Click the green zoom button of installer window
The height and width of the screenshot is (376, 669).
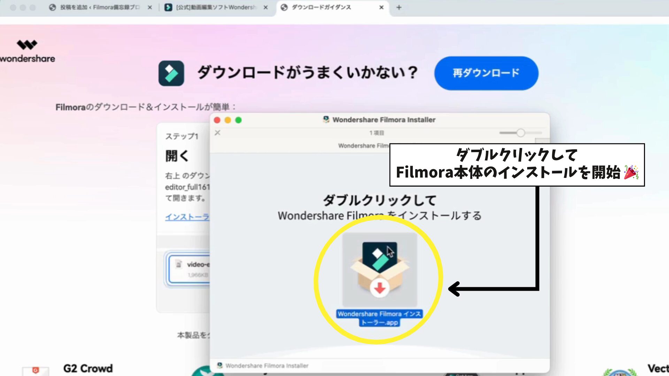(238, 120)
